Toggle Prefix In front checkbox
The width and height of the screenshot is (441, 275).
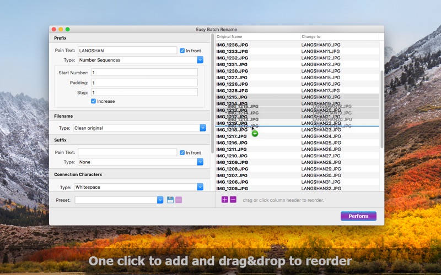(182, 51)
